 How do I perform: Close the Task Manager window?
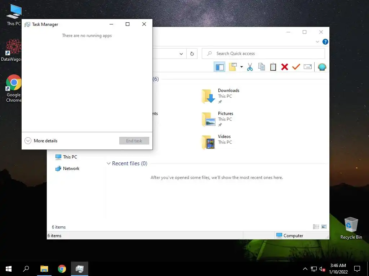pyautogui.click(x=144, y=24)
